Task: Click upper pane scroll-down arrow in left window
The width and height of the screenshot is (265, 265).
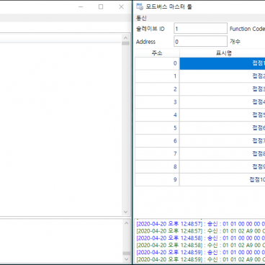Action: coord(125,212)
